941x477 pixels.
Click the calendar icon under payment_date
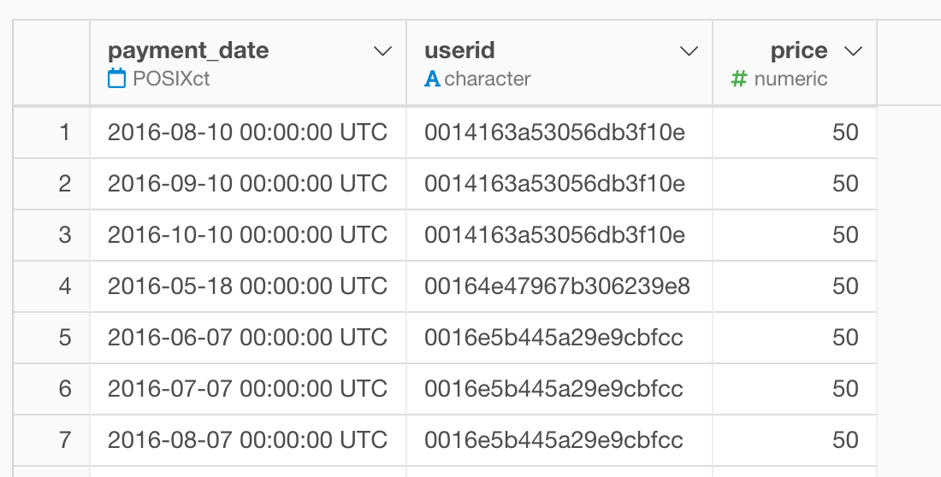[117, 79]
